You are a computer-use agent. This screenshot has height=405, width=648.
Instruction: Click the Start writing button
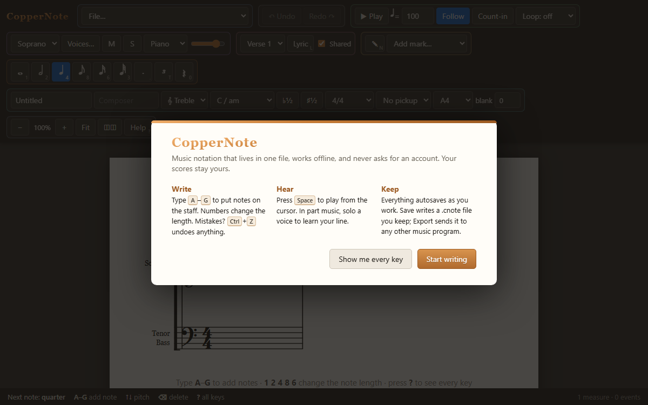[x=447, y=259]
